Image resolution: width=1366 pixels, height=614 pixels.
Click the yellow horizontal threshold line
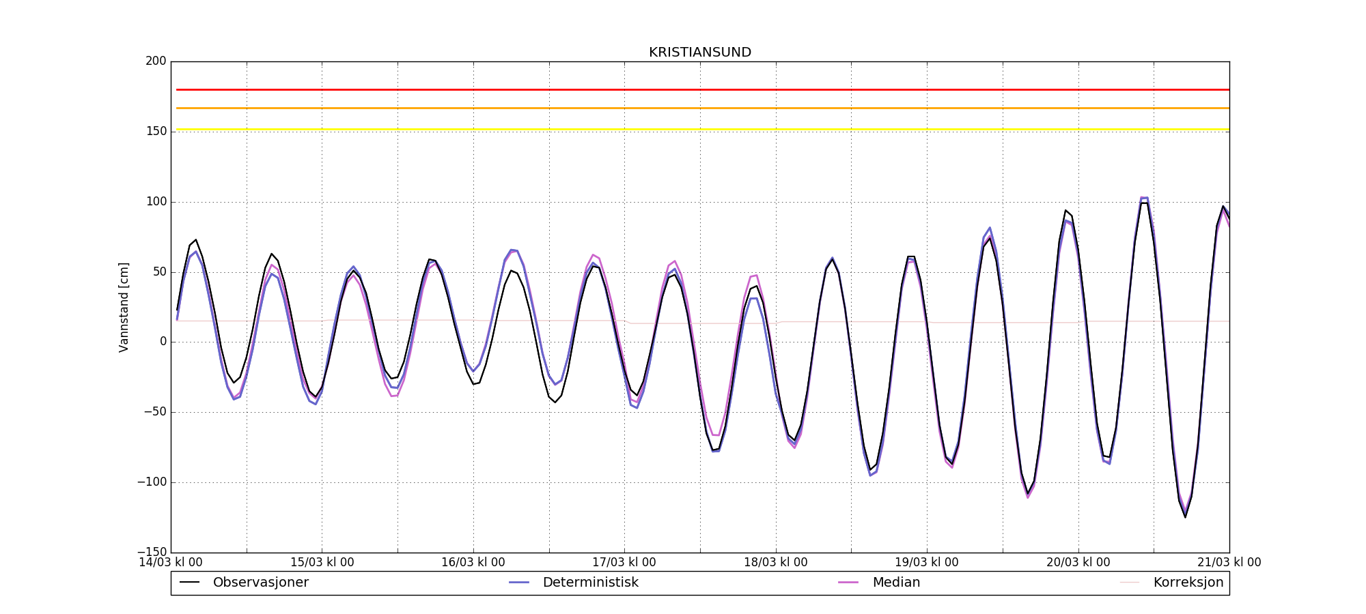[x=699, y=129]
